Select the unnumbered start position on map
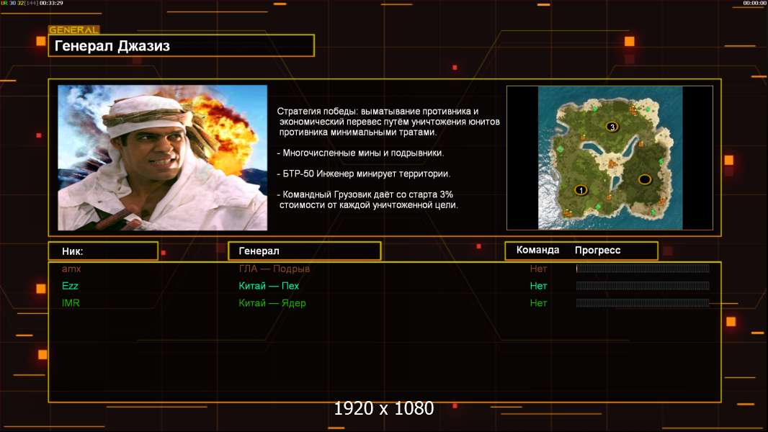The width and height of the screenshot is (768, 432). [x=645, y=179]
